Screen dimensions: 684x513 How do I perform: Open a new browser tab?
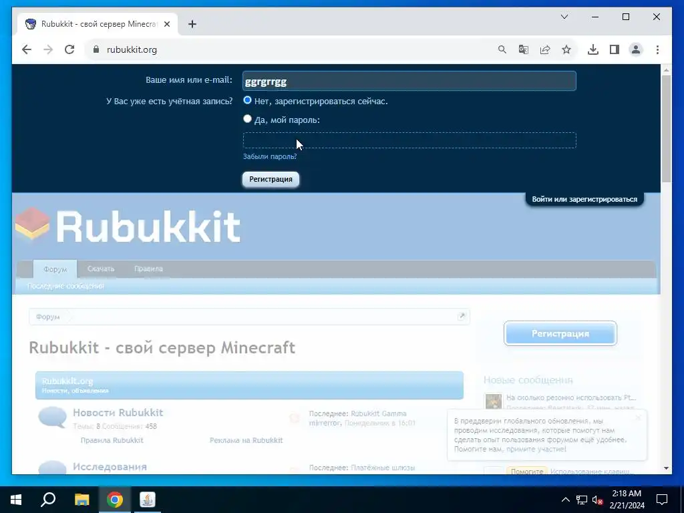click(192, 24)
